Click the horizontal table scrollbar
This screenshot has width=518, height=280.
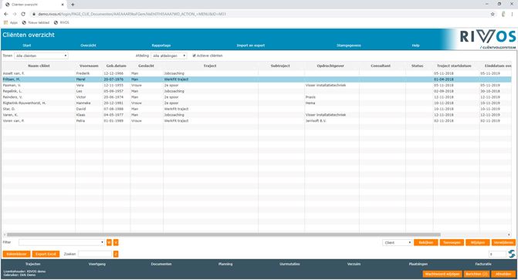[223, 234]
